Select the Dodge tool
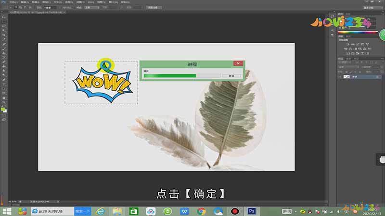The width and height of the screenshot is (385, 216). (x=4, y=75)
